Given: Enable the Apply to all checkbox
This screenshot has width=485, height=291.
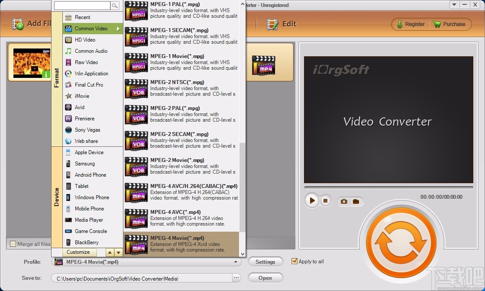Looking at the screenshot, I should coord(295,262).
